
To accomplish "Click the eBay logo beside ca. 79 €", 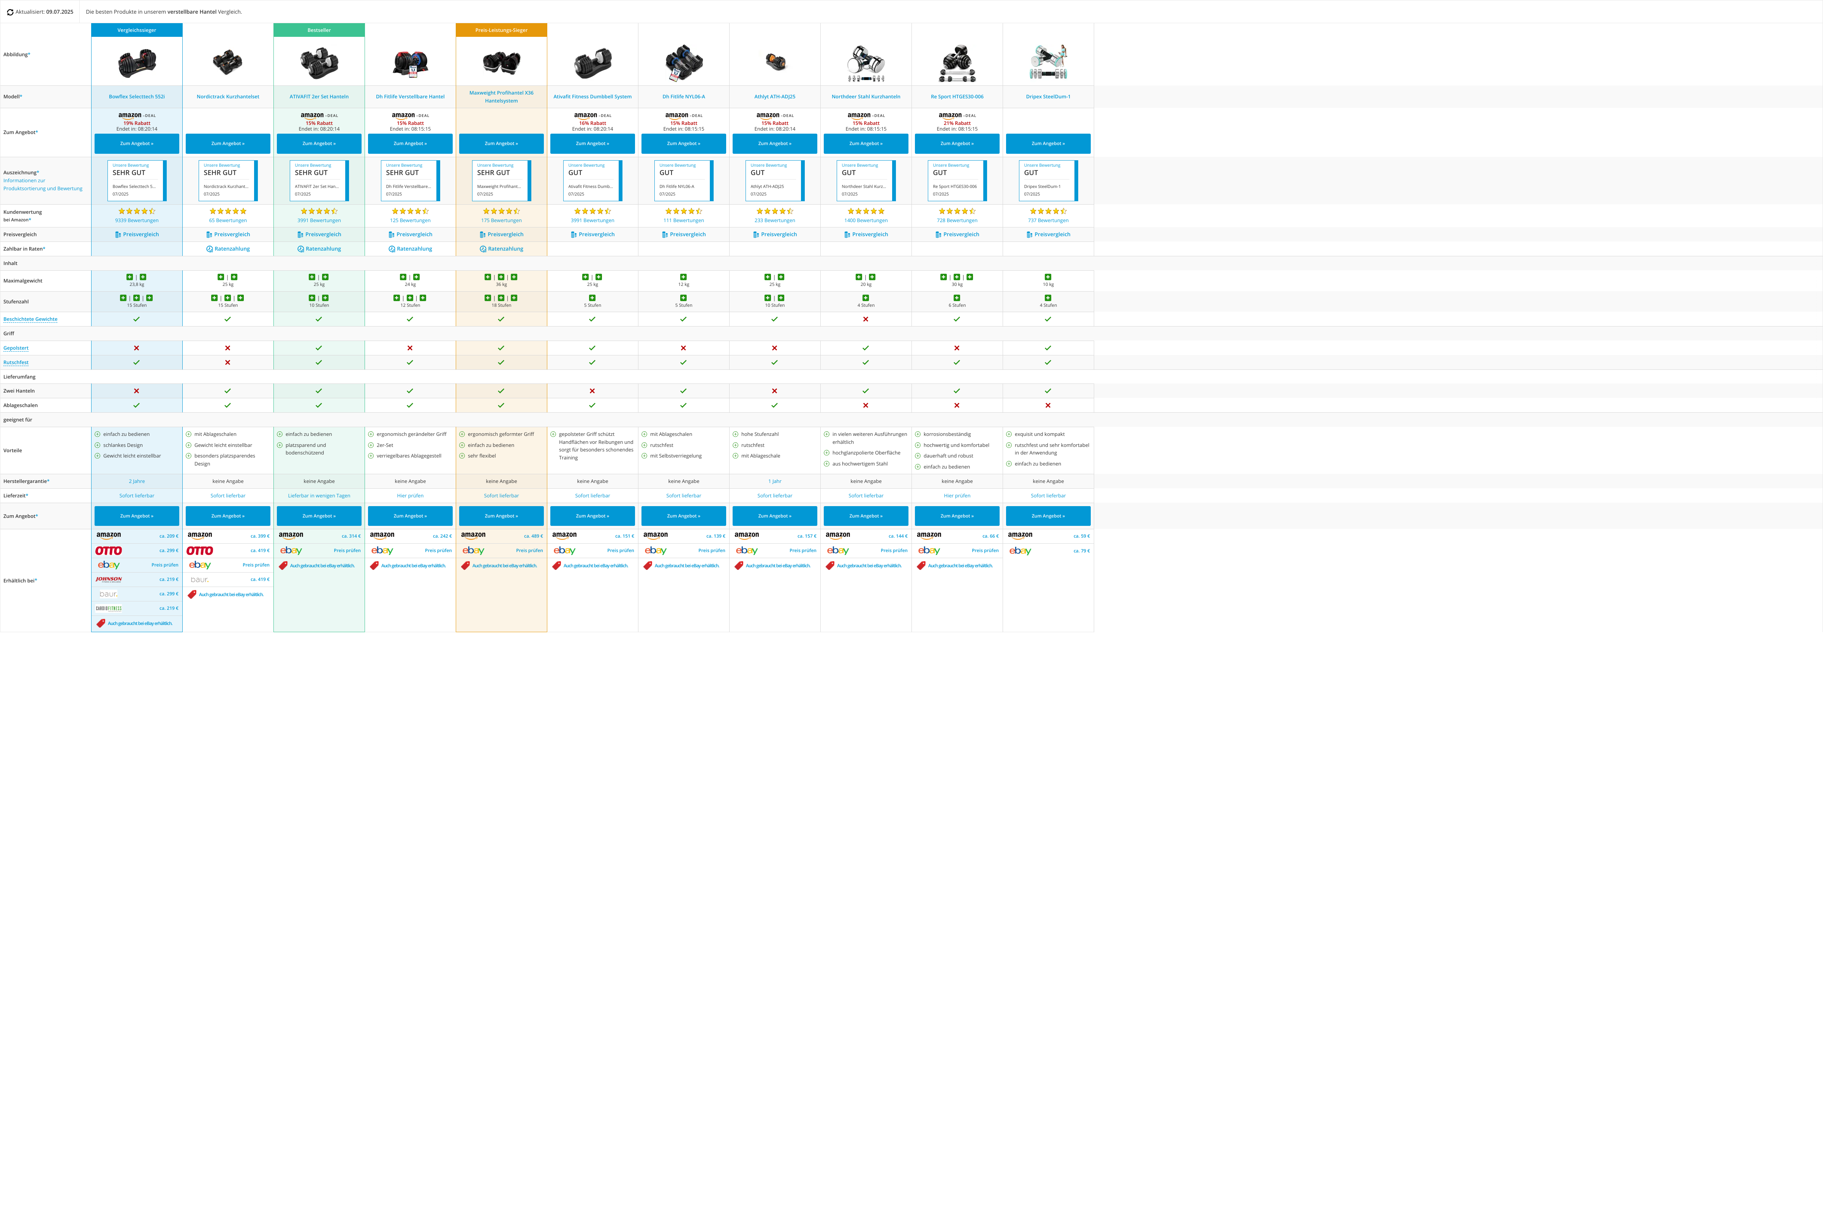I will (1020, 551).
